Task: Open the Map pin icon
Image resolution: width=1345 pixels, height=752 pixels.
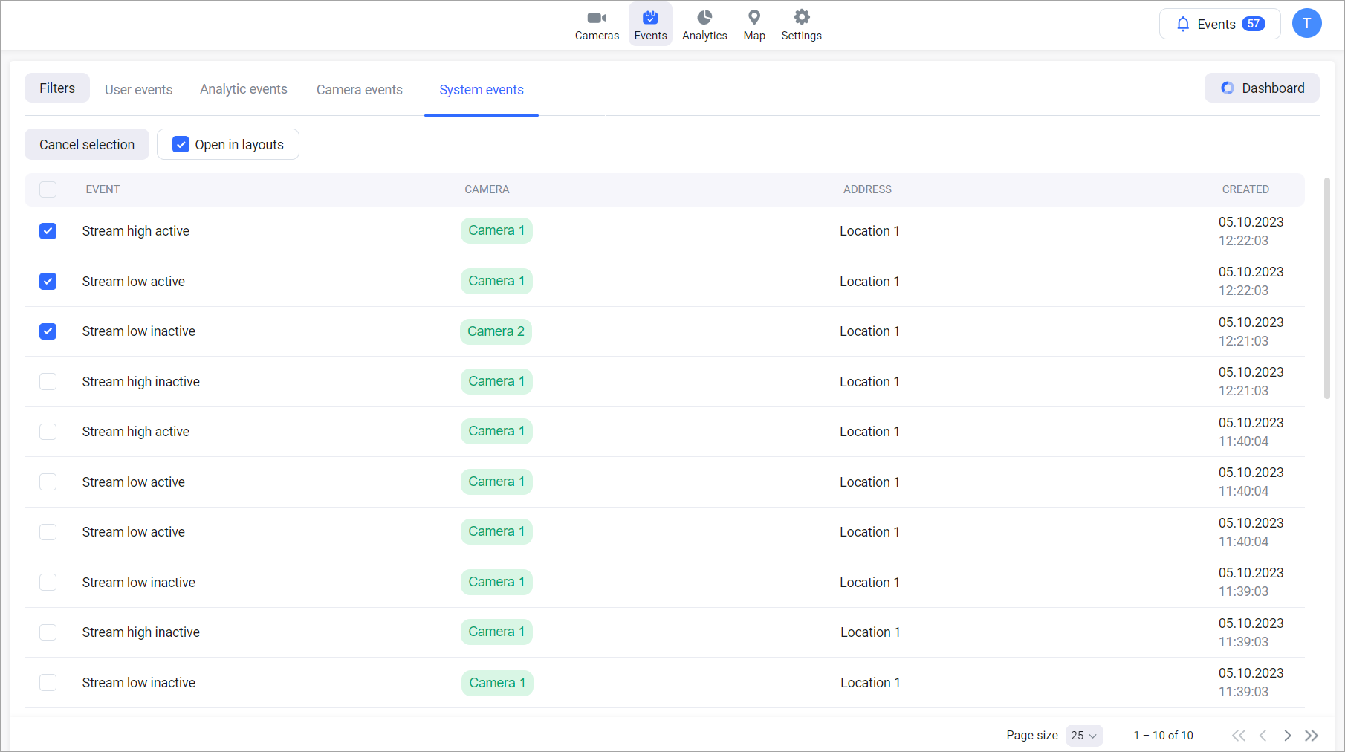Action: (753, 18)
